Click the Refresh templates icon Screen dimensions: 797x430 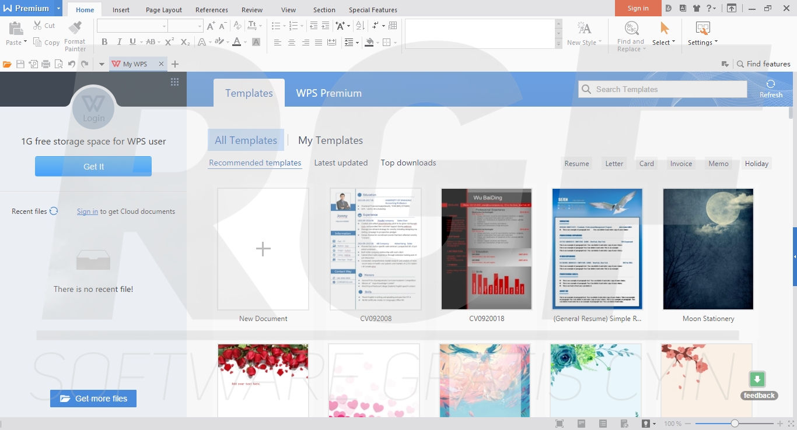[771, 84]
